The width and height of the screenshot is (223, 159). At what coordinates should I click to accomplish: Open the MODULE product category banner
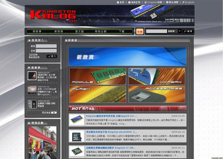point(98,76)
